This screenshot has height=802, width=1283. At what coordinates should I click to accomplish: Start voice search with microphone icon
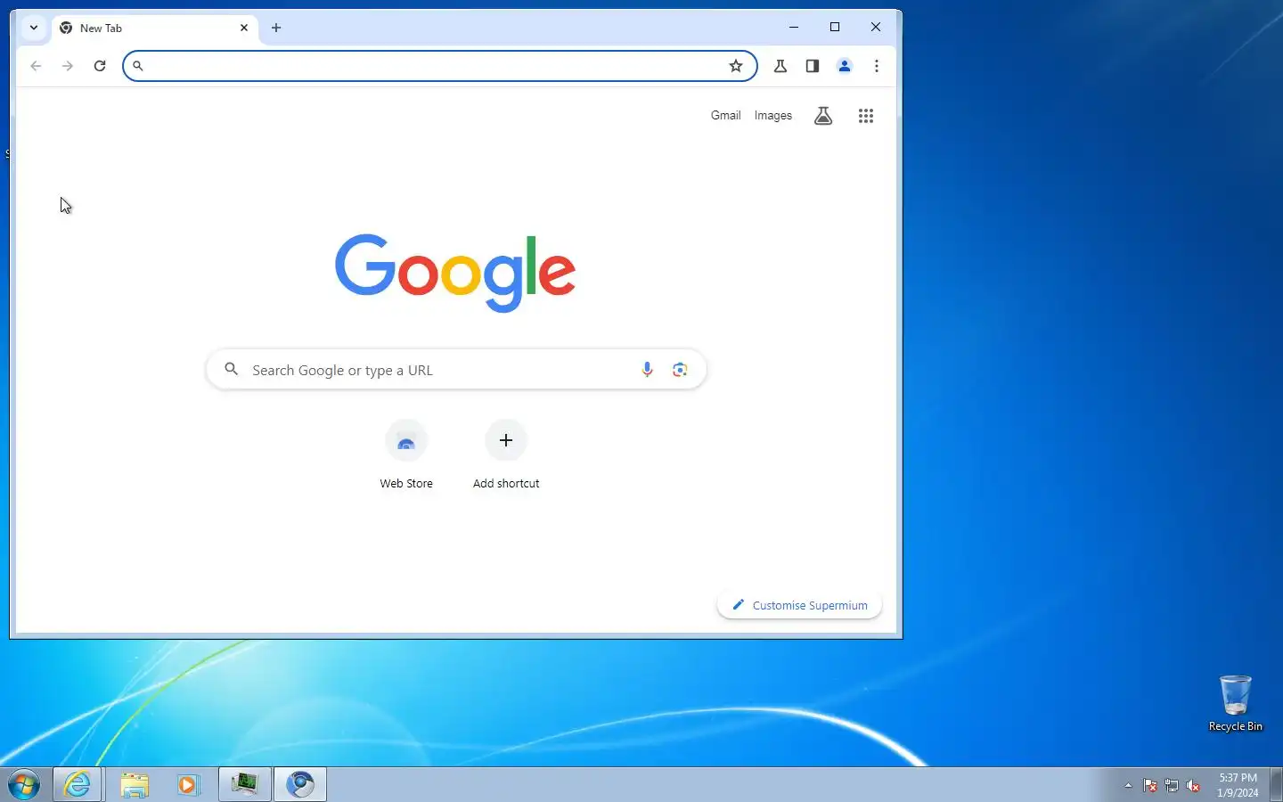pyautogui.click(x=648, y=370)
